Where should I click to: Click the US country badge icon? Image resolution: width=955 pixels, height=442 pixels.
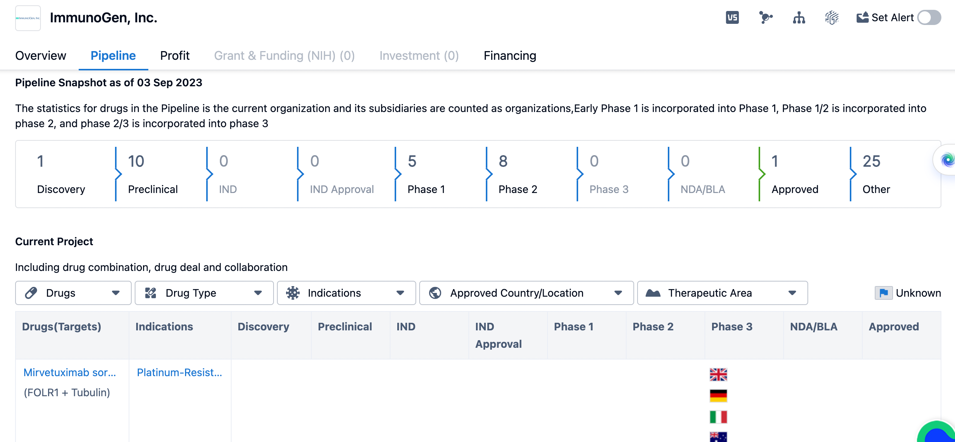pos(732,18)
